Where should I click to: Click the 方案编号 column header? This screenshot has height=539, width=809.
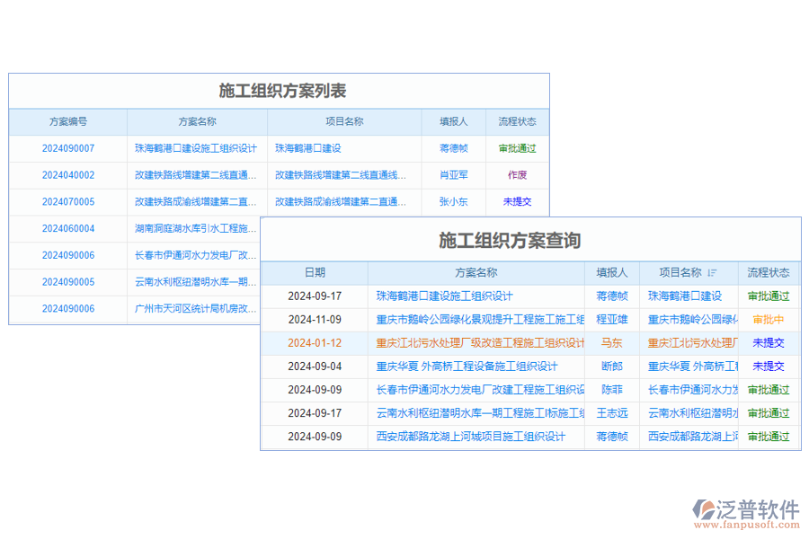[67, 122]
